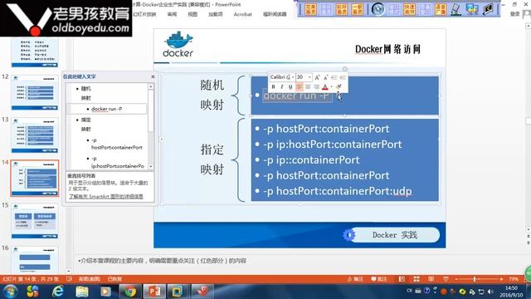Screen dimensions: 531x299
Task: Switch to Normal view icon in status bar
Action: pos(402,279)
